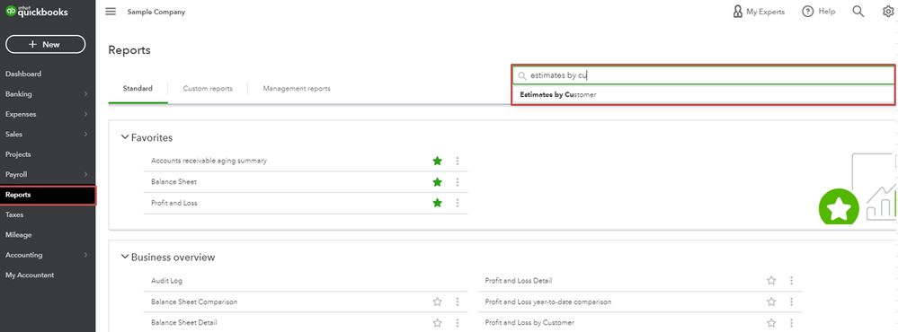Open more options for Balance Sheet Comparison
Image resolution: width=898 pixels, height=332 pixels.
point(458,301)
